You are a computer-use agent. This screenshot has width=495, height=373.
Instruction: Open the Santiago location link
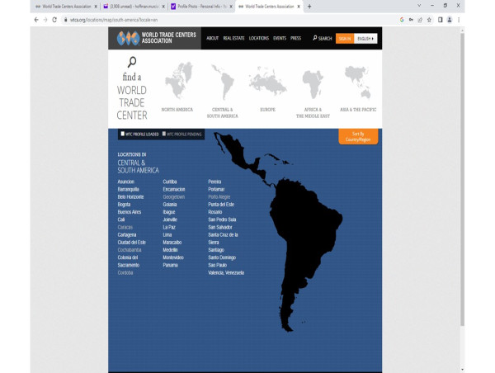coord(216,250)
